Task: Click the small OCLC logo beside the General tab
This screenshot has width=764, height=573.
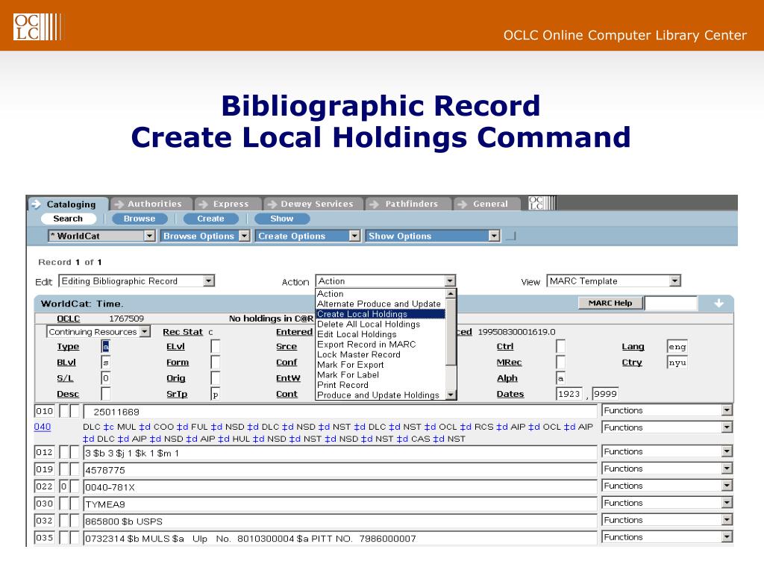Action: 542,203
